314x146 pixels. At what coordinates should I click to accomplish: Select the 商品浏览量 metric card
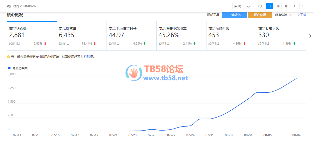click(82, 36)
